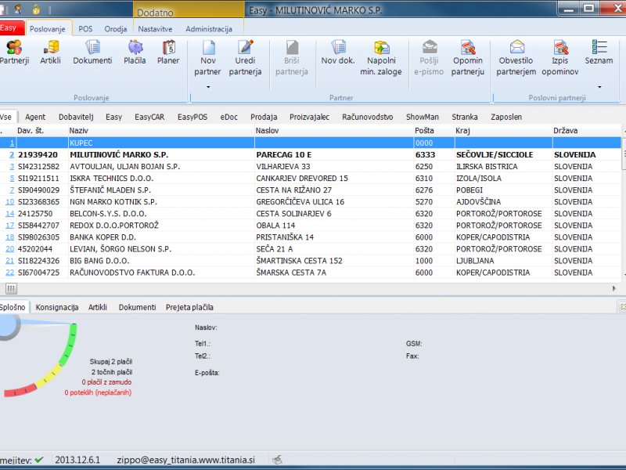The width and height of the screenshot is (626, 470).
Task: Expand the Seznam dropdown arrow
Action: tap(599, 86)
